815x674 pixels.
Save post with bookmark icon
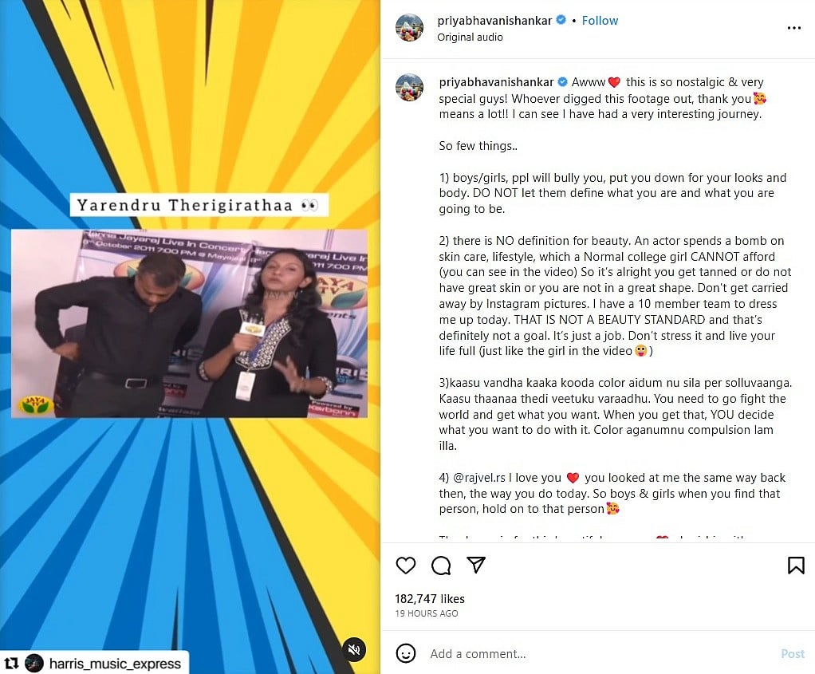click(796, 566)
